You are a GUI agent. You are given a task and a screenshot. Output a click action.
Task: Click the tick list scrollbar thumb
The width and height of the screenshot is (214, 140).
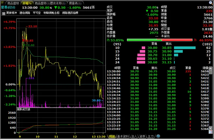tap(211, 72)
